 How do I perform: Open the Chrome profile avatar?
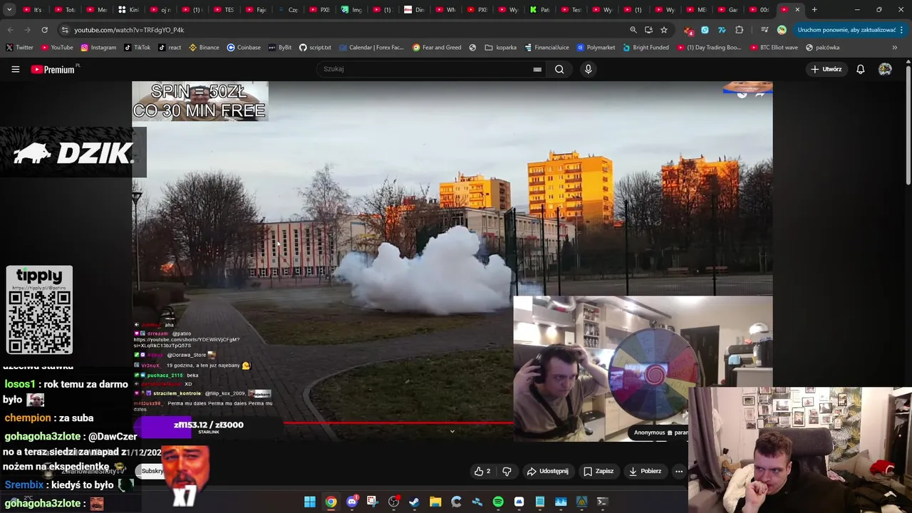tap(782, 30)
